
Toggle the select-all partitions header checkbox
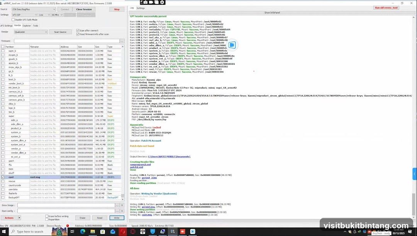point(3,47)
